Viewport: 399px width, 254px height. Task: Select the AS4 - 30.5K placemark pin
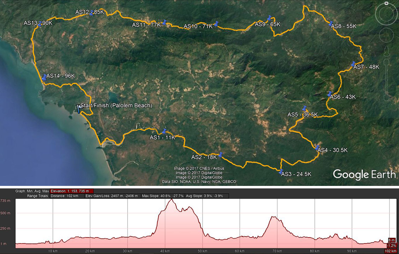coord(318,148)
